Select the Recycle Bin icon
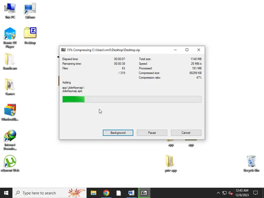The image size is (264, 198). [x=251, y=163]
